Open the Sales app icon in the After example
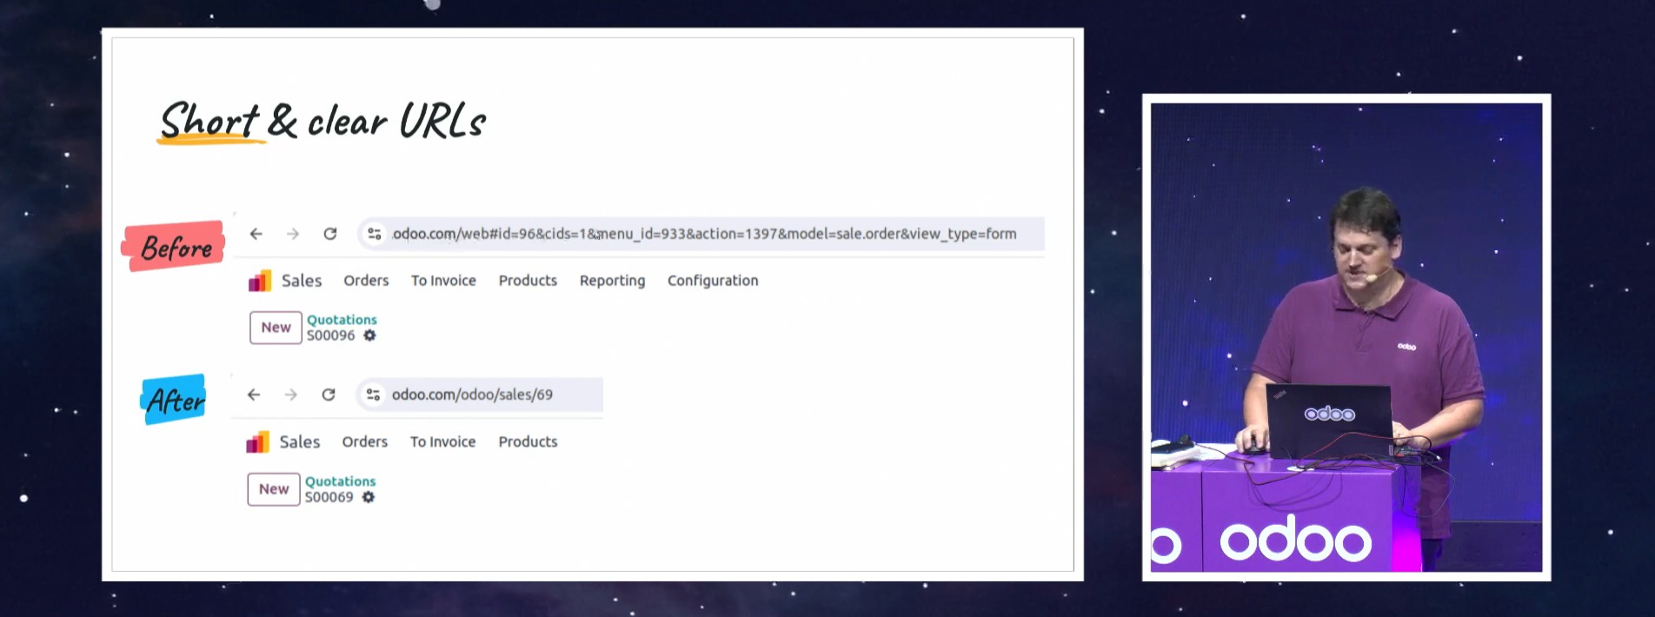1655x617 pixels. point(258,442)
